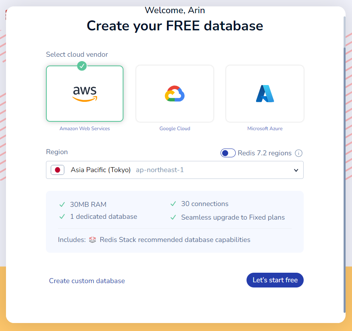
Task: Click the checkmark next to 30 connections
Action: tap(173, 204)
